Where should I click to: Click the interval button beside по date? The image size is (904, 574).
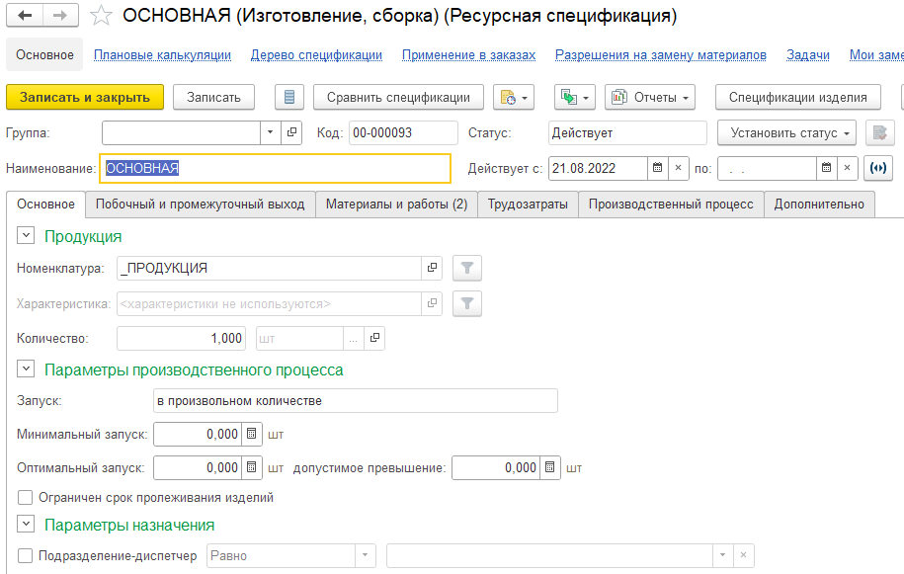[x=878, y=168]
